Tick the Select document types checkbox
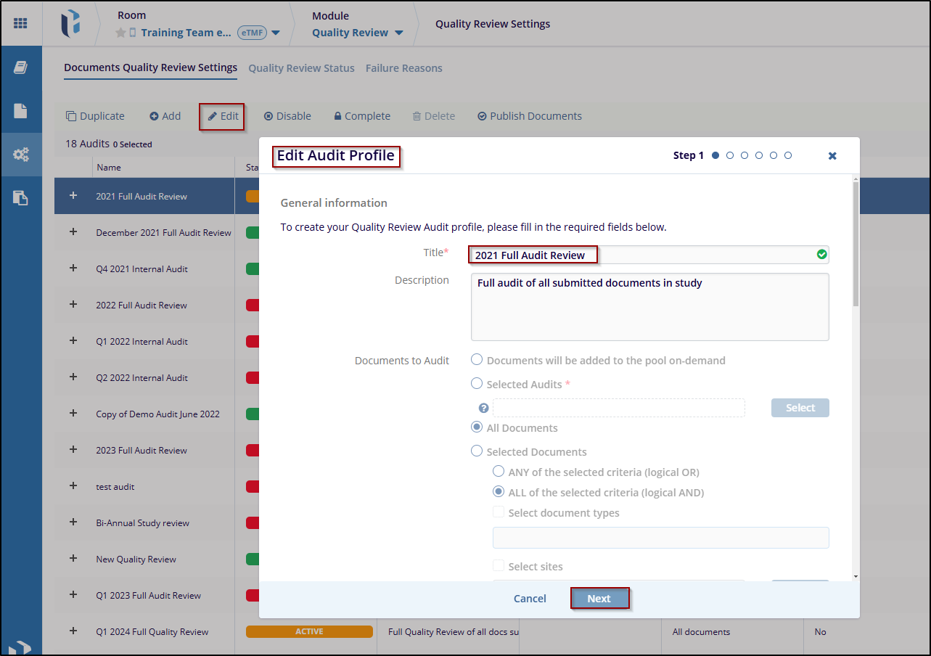 tap(499, 512)
